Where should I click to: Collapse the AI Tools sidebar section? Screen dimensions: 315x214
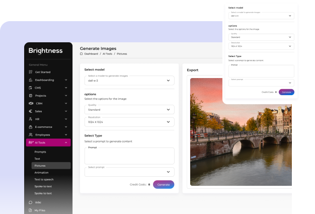click(66, 143)
